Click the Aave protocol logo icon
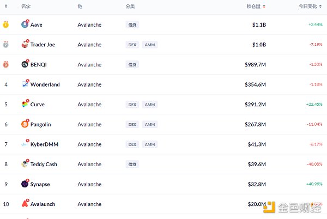Viewport: 327px width, 219px height. 25,25
